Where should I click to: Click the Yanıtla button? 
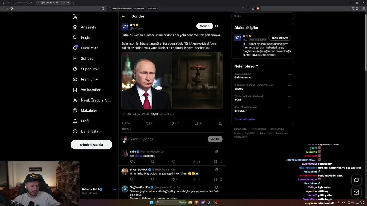(x=215, y=139)
